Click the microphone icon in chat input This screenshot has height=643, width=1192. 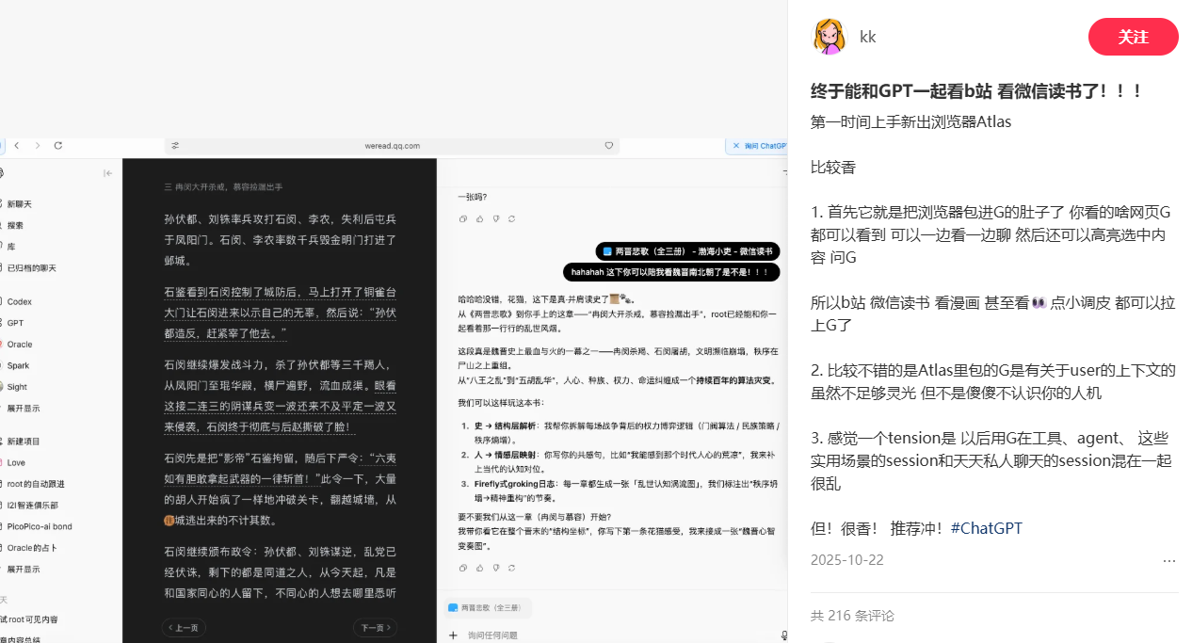pos(783,635)
